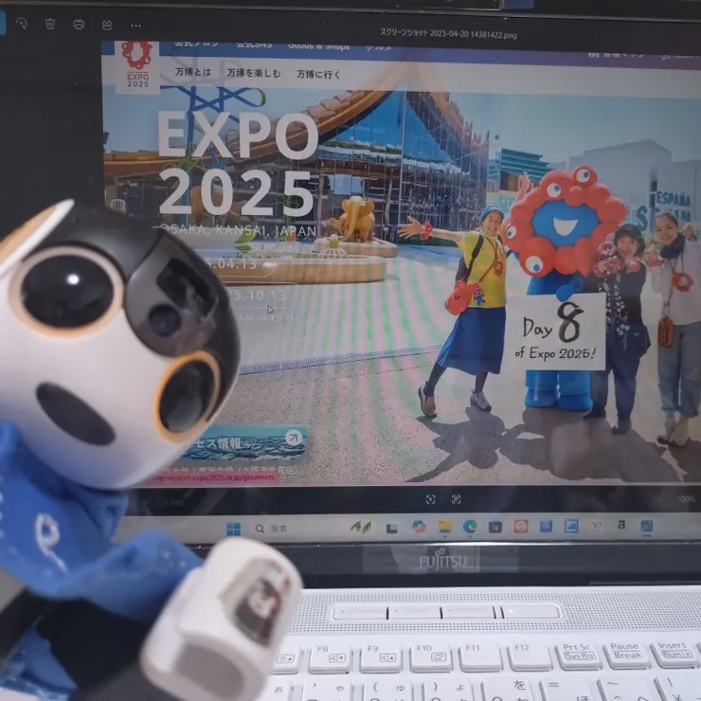Click the 100% zoom level indicator
The width and height of the screenshot is (701, 701).
[685, 499]
